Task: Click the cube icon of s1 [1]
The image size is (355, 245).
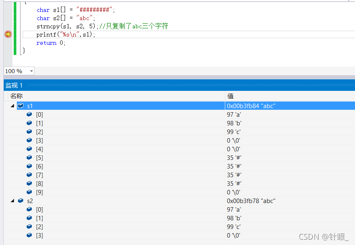Action: [x=29, y=123]
